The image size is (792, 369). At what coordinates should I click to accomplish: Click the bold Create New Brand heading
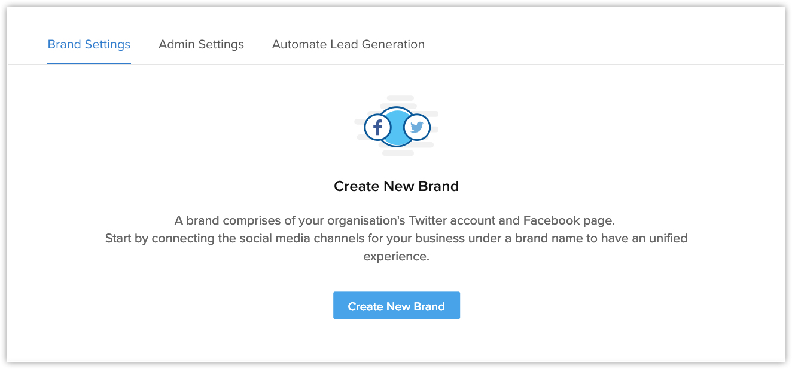pos(396,186)
